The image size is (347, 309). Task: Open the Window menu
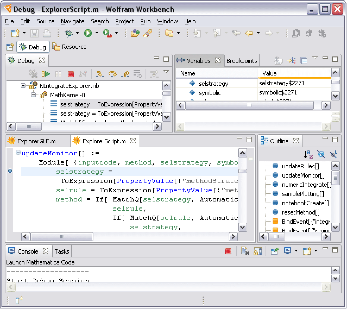(167, 21)
